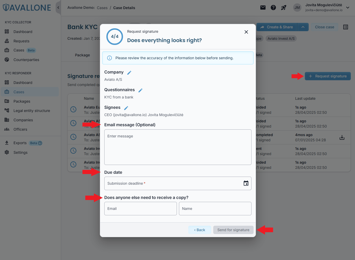This screenshot has width=355, height=260.
Task: Click the copy recipient Name field
Action: (215, 209)
